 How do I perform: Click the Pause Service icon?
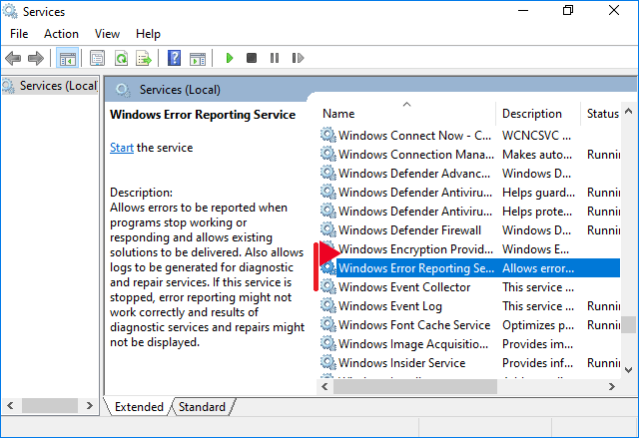(275, 58)
